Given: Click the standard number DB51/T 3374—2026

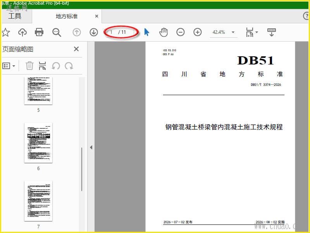Looking at the screenshot, I should click(x=266, y=85).
